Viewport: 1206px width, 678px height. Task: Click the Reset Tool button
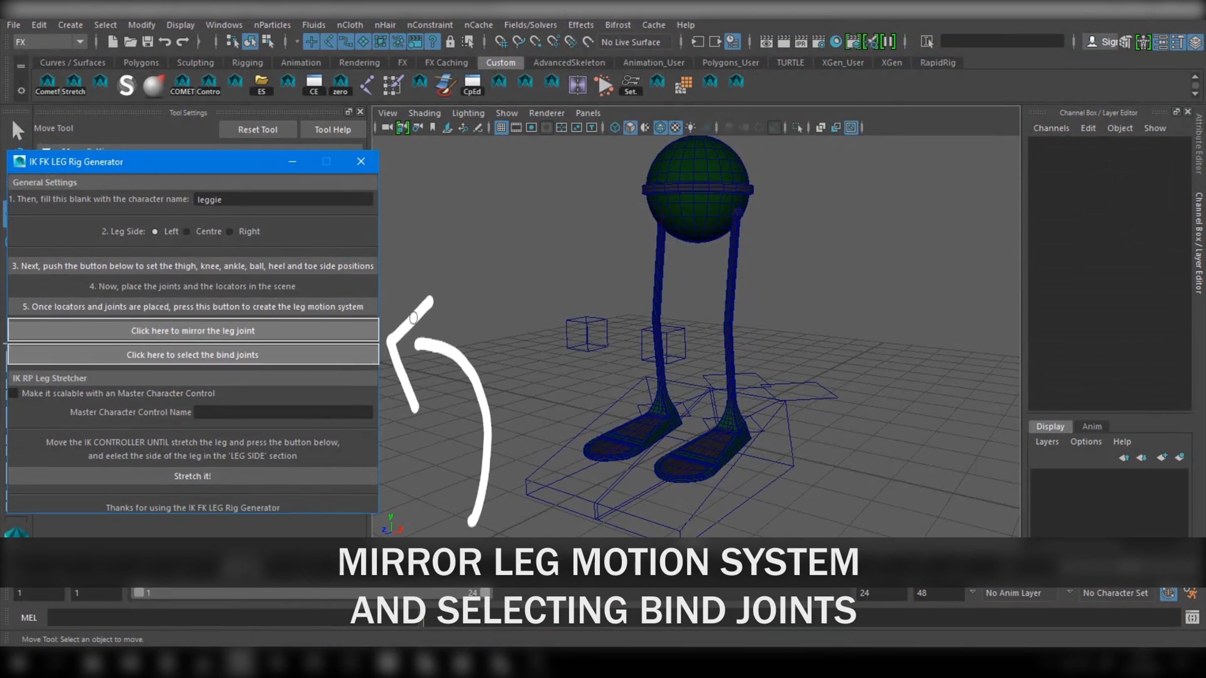click(x=257, y=130)
